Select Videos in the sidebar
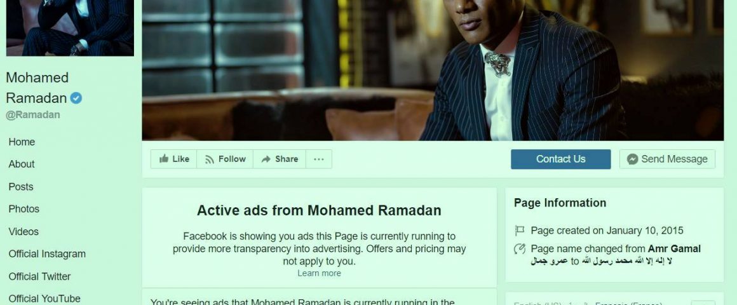This screenshot has width=737, height=305. pyautogui.click(x=24, y=231)
